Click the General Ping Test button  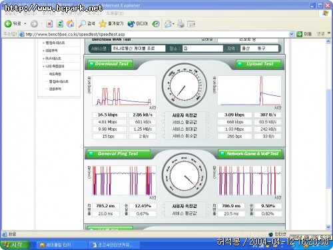click(119, 153)
